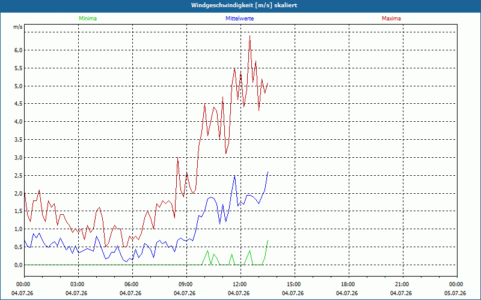The width and height of the screenshot is (481, 300).
Task: Click the 18:00 time axis label
Action: pyautogui.click(x=349, y=284)
